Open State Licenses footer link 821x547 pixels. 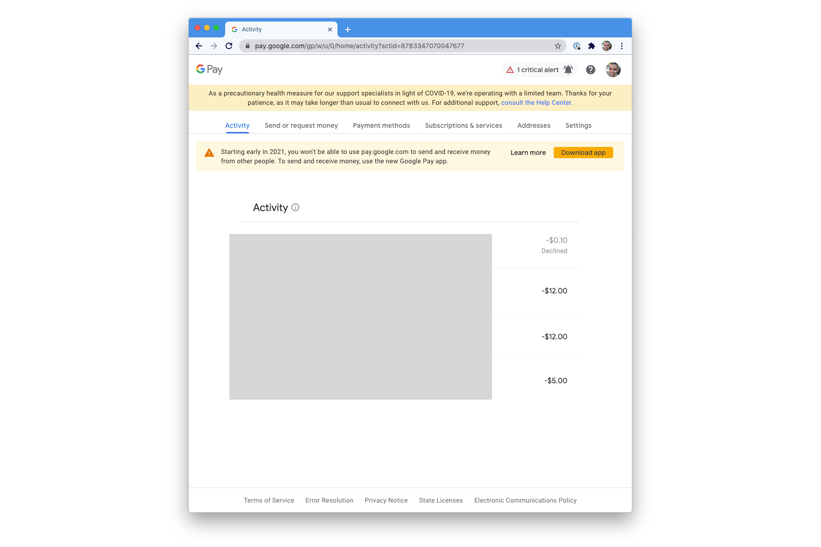[x=441, y=500]
